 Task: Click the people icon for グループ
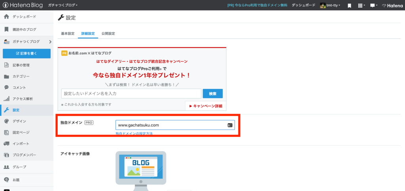7,167
